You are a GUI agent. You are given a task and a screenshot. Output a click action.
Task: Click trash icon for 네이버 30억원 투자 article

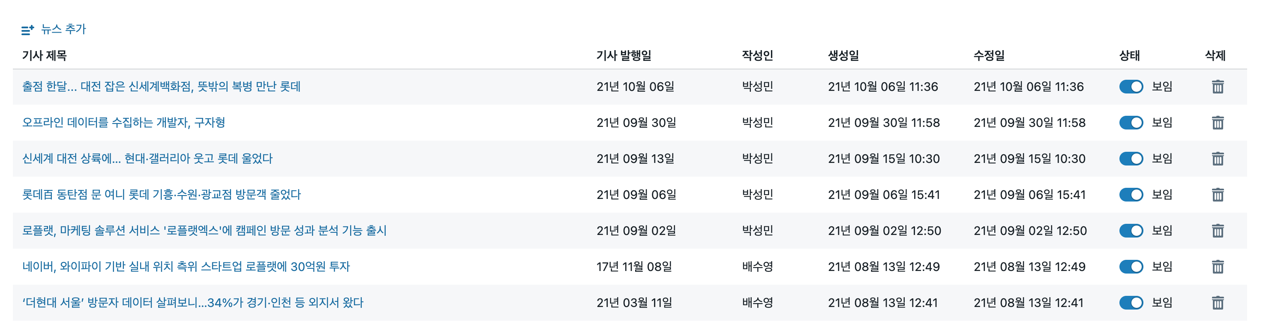pyautogui.click(x=1217, y=267)
